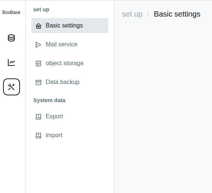Click the archive box icon for Data backup
This screenshot has width=212, height=193.
(38, 82)
